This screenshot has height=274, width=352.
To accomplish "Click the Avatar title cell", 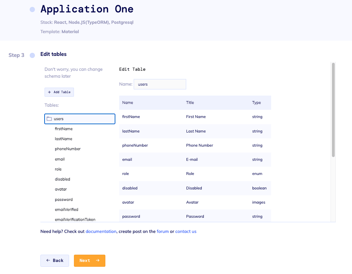I will 192,202.
